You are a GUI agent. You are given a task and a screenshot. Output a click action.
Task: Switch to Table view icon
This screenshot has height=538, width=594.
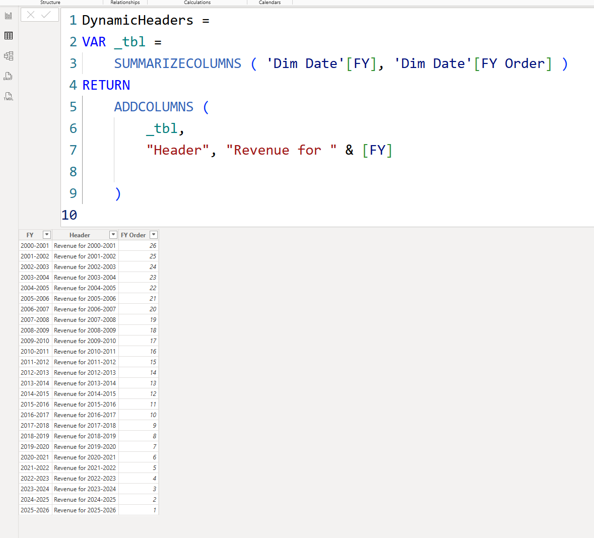click(9, 36)
